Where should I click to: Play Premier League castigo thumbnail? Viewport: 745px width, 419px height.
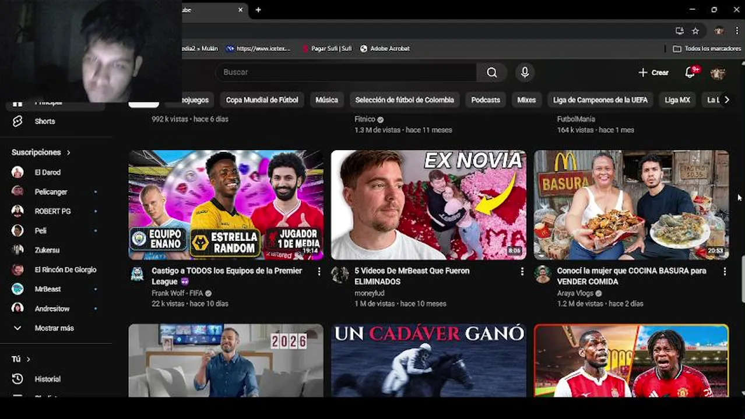pos(226,205)
